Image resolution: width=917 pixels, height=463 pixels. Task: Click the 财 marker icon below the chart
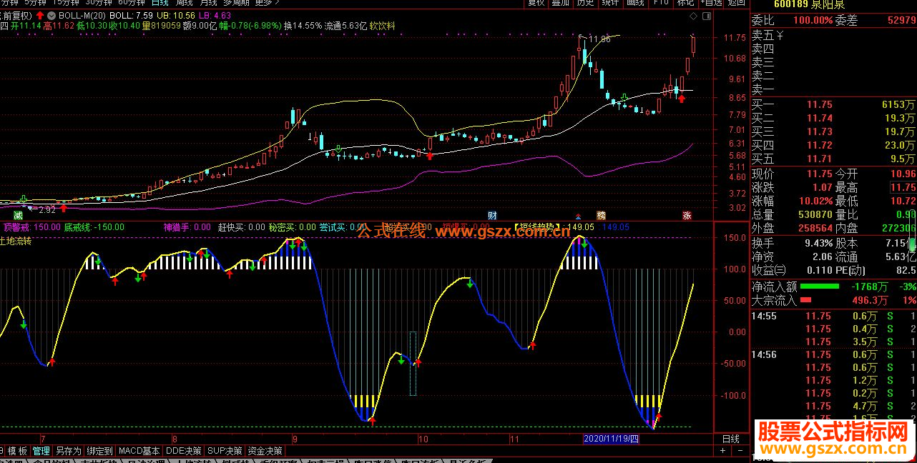pyautogui.click(x=492, y=214)
